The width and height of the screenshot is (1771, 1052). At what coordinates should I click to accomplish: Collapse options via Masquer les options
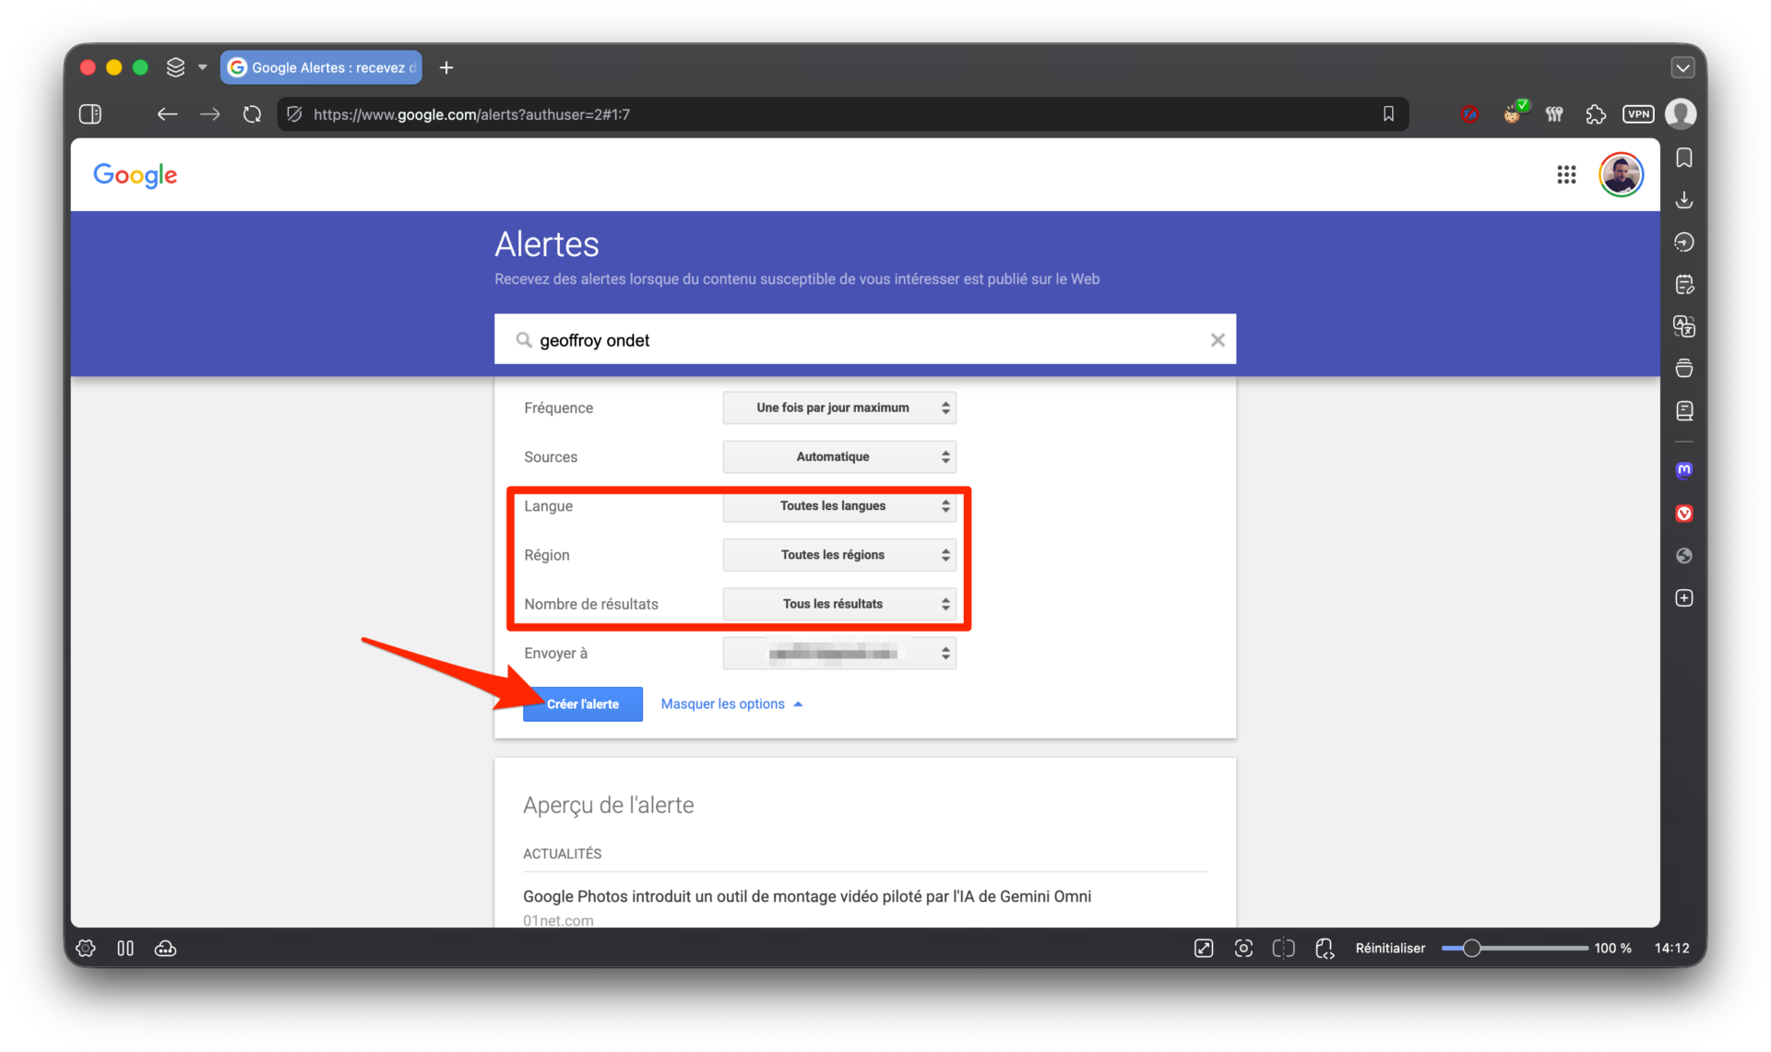click(x=731, y=704)
